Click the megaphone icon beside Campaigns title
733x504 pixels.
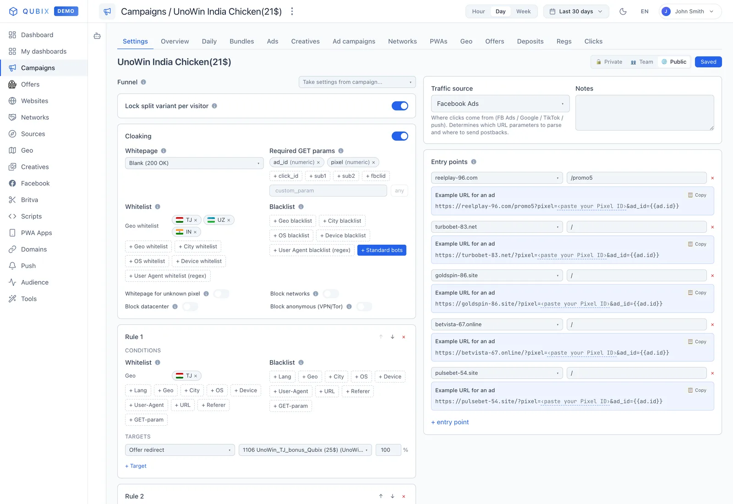107,11
